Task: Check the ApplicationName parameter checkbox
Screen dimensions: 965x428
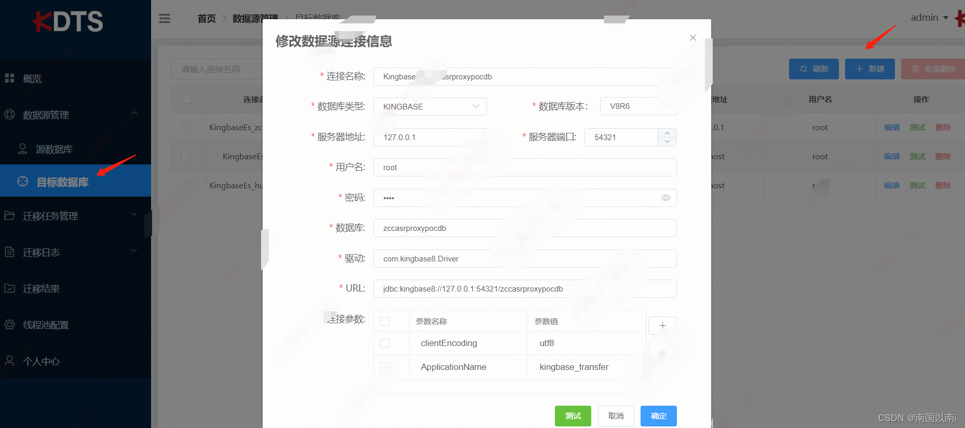Action: click(385, 367)
